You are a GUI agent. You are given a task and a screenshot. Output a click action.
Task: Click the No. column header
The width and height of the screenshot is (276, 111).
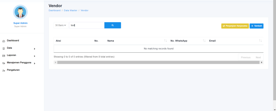[96, 41]
